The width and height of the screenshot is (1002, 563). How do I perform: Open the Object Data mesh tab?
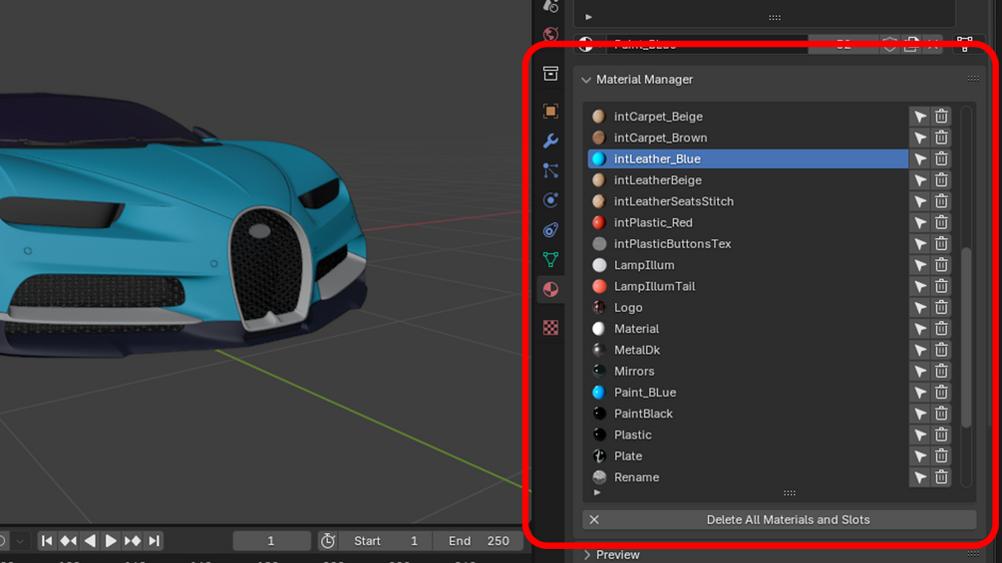click(x=550, y=260)
